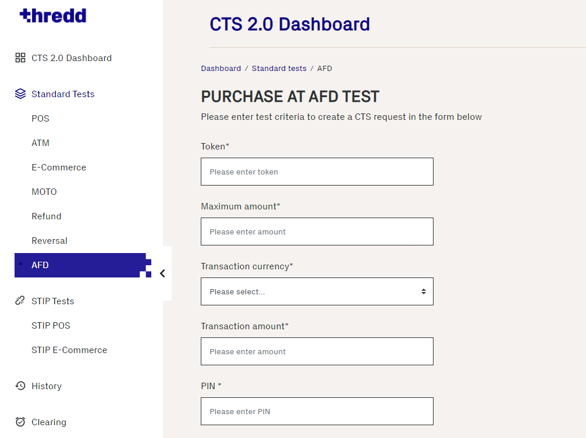
Task: Select ATM in the sidebar
Action: 40,143
